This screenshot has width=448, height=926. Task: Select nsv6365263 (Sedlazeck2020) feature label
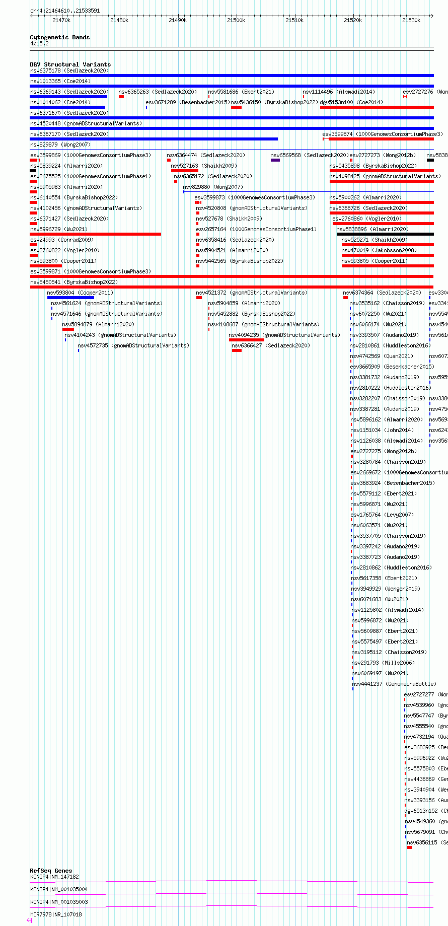[158, 92]
